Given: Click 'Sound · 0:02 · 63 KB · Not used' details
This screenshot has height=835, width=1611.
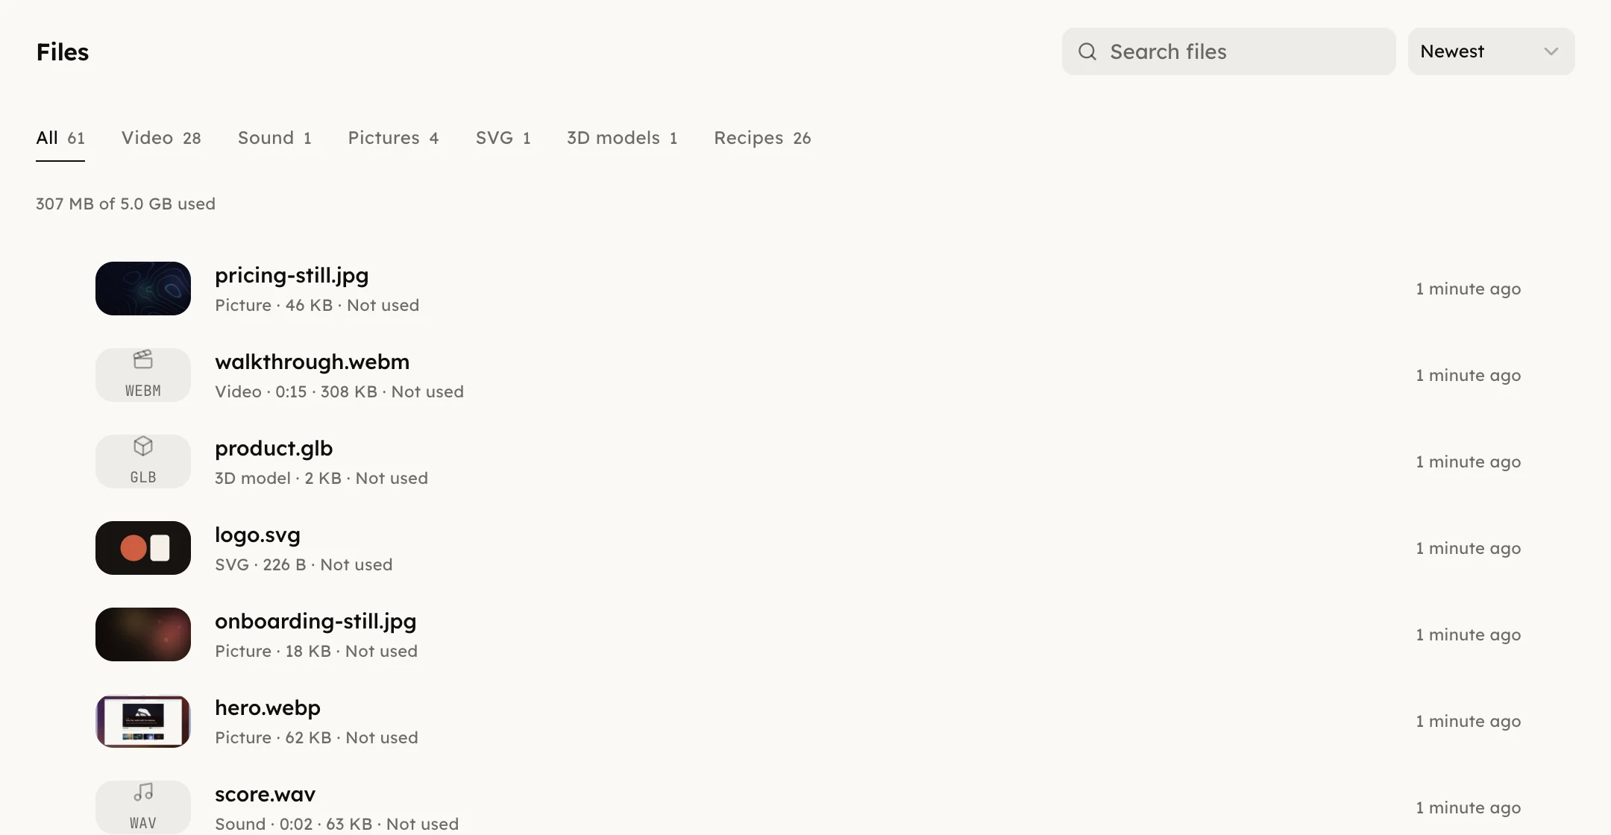Looking at the screenshot, I should pos(336,824).
